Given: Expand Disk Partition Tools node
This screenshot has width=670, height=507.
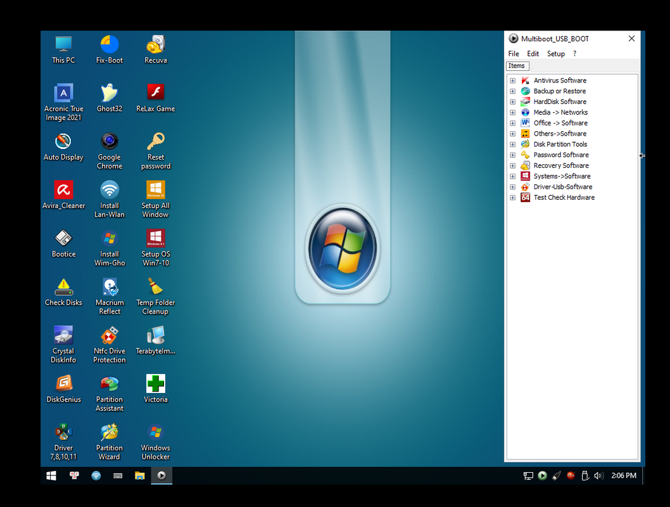Looking at the screenshot, I should (513, 144).
